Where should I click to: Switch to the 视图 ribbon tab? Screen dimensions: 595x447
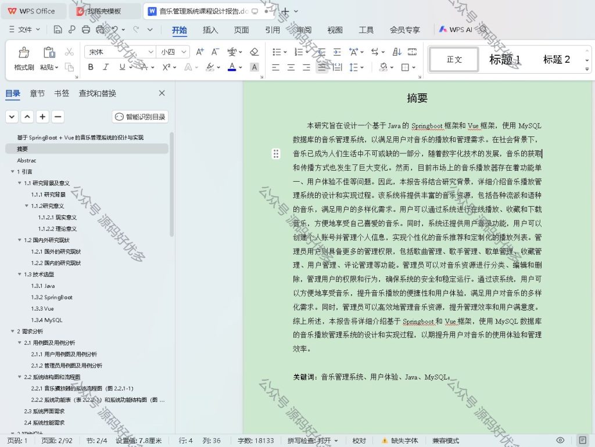[x=335, y=30]
